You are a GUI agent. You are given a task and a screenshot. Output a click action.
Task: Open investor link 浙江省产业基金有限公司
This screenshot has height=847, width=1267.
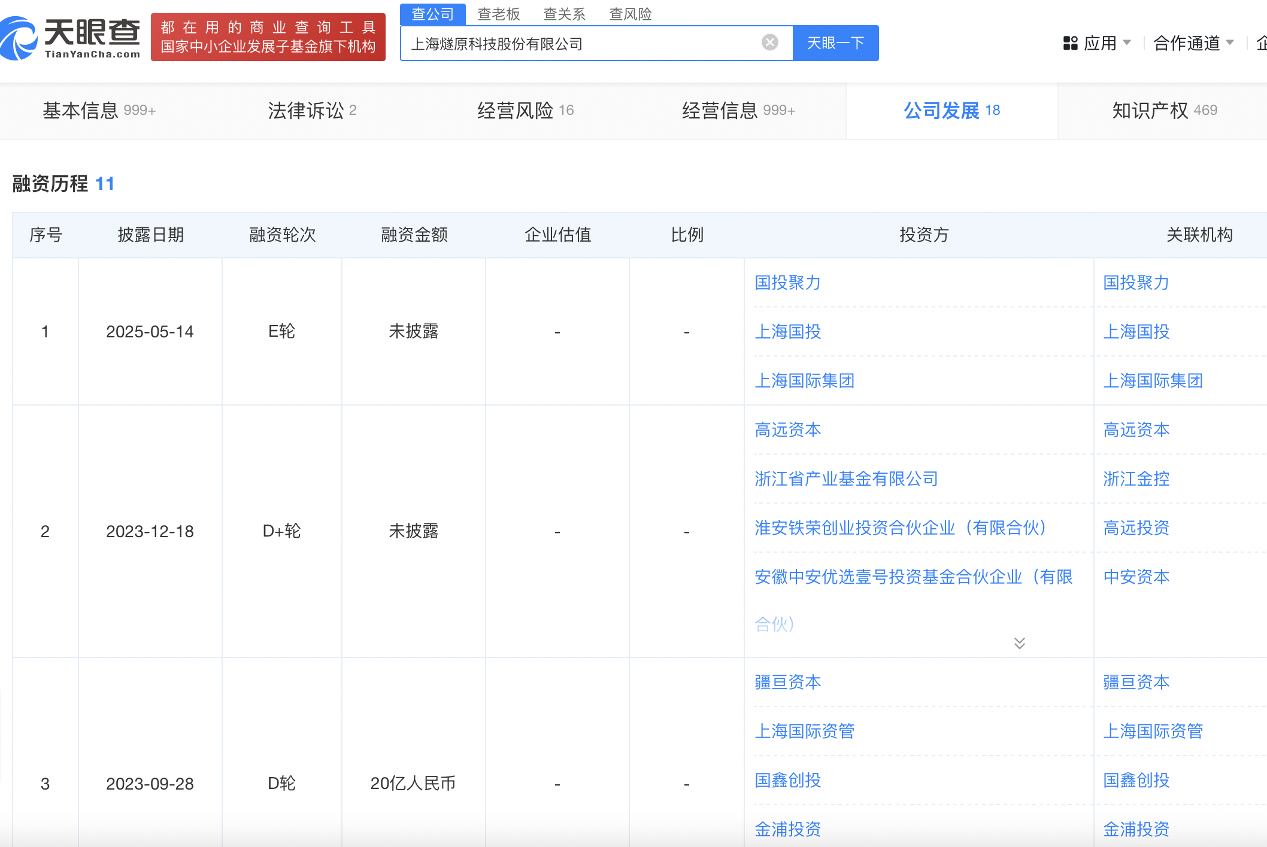pos(846,479)
